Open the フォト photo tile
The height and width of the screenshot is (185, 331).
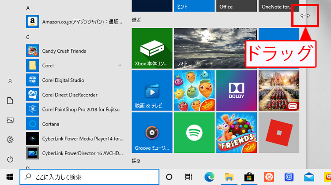tap(215, 48)
